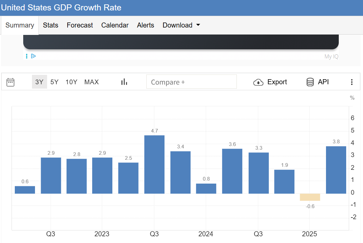Click the cloud Export icon
This screenshot has width=363, height=243.
(x=258, y=82)
